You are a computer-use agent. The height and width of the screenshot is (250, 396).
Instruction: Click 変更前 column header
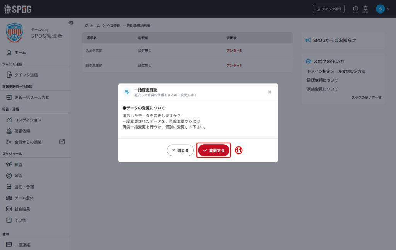coord(143,38)
